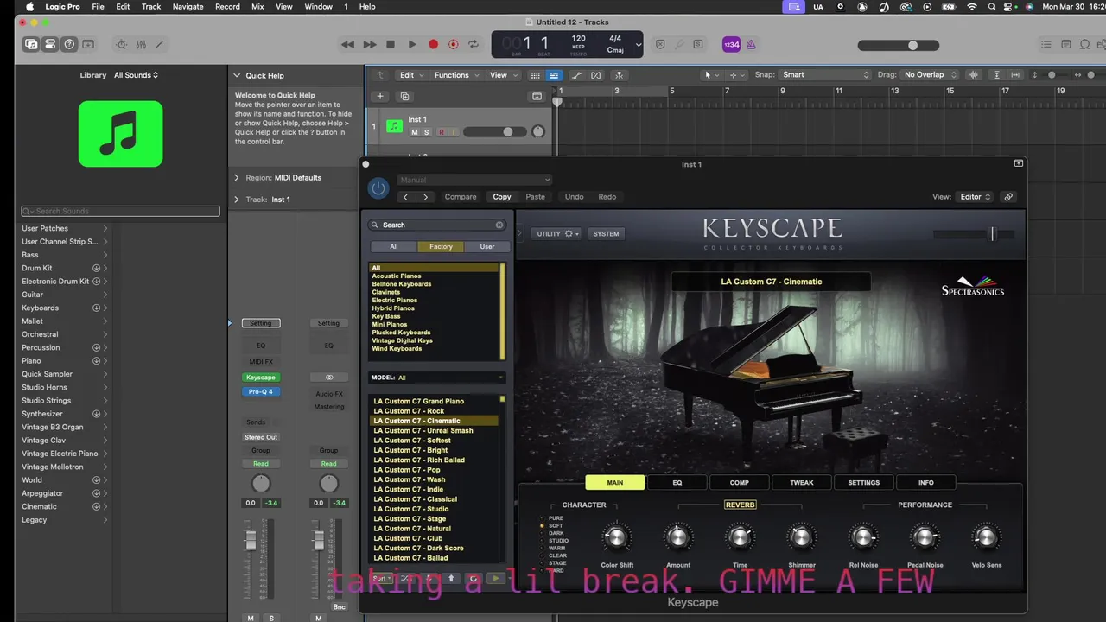Open the Snap Smart dropdown

pos(825,75)
